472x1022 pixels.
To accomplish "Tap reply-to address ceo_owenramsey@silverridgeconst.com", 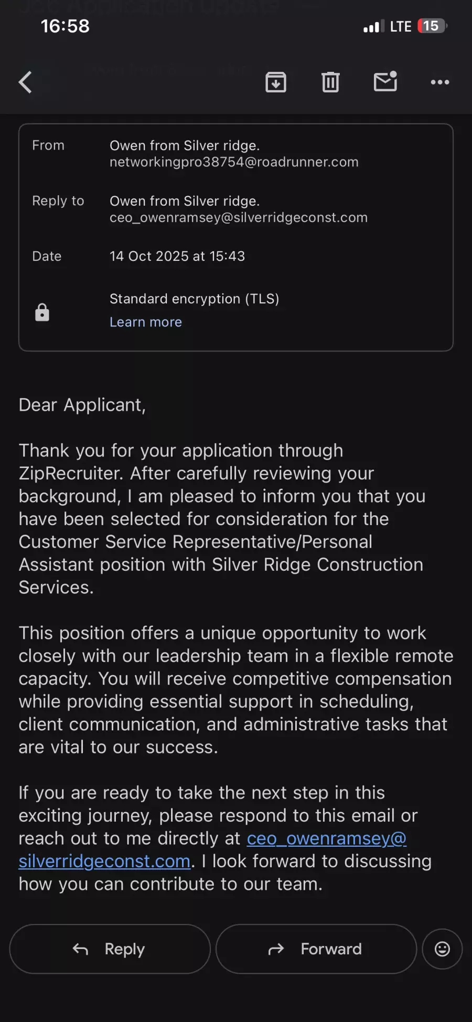I will tap(239, 218).
